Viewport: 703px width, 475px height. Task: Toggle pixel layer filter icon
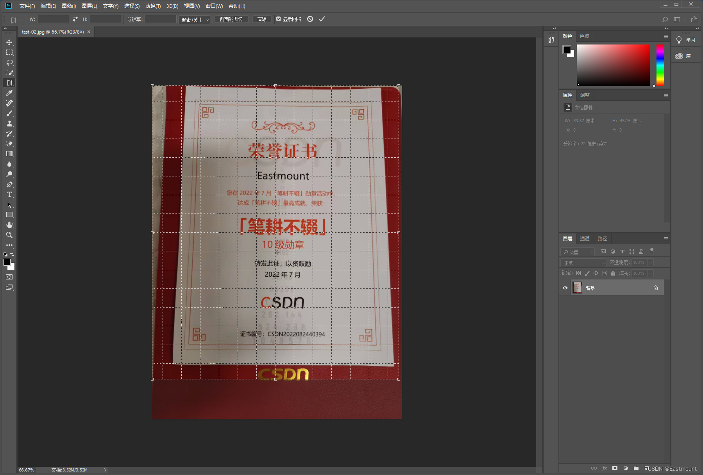tap(603, 252)
